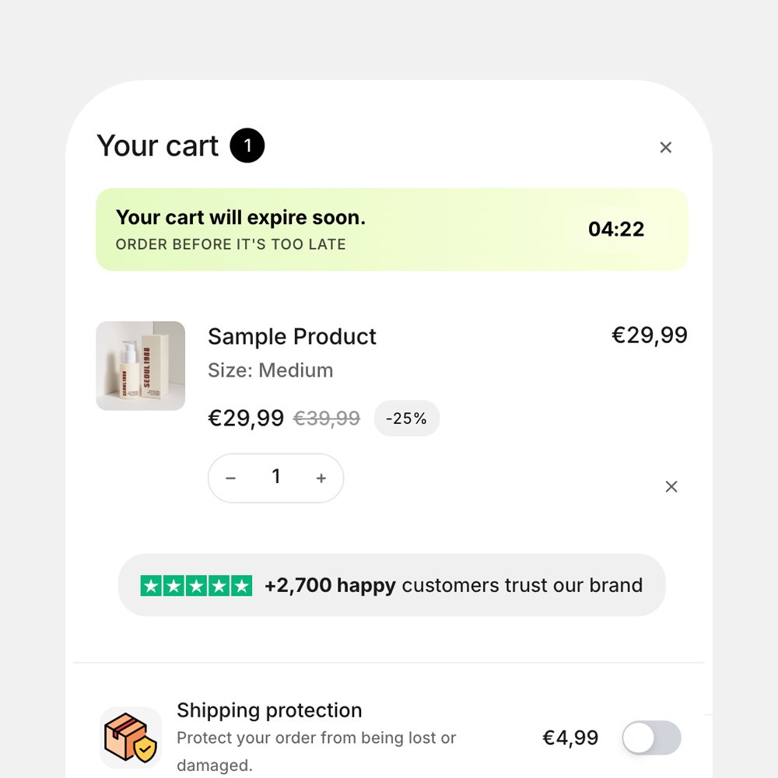This screenshot has width=778, height=778.
Task: Click the cart expiry notice banner
Action: pyautogui.click(x=392, y=230)
